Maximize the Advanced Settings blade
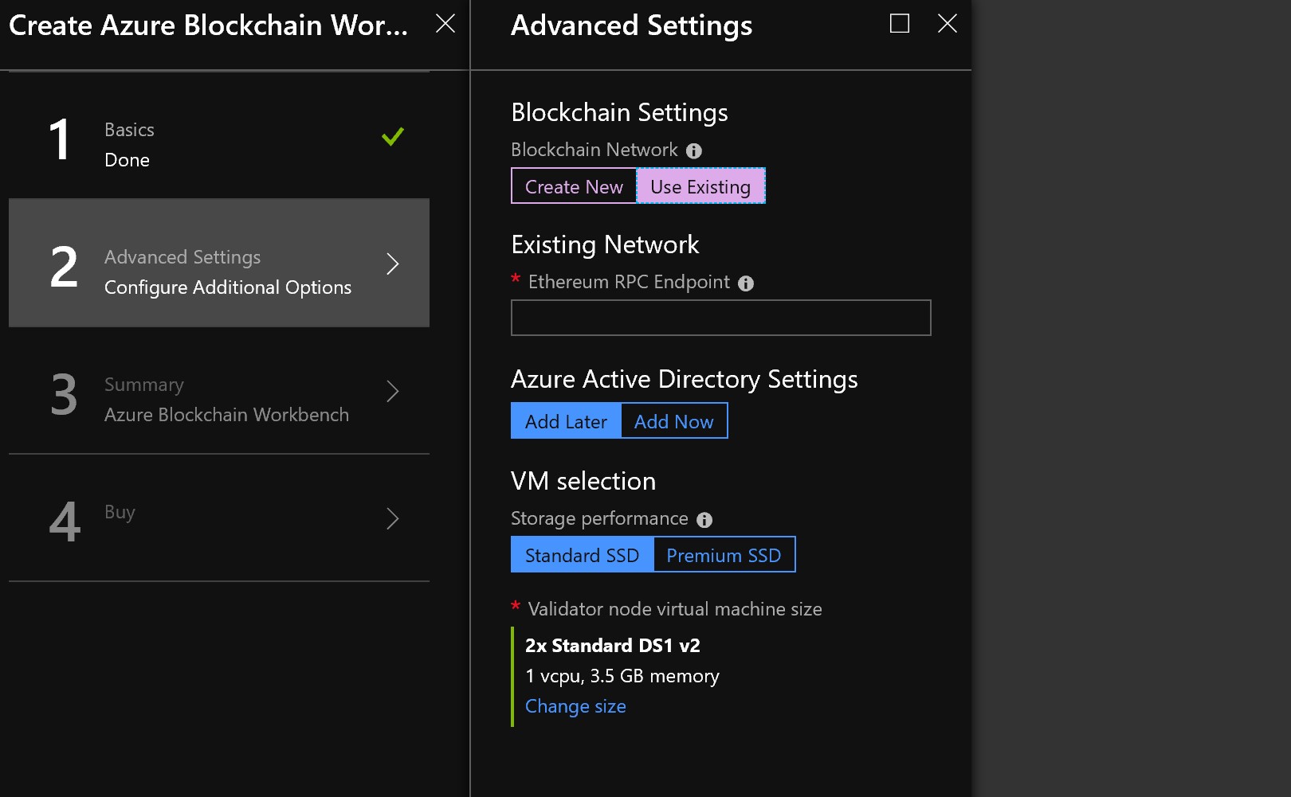The width and height of the screenshot is (1291, 797). (x=900, y=24)
